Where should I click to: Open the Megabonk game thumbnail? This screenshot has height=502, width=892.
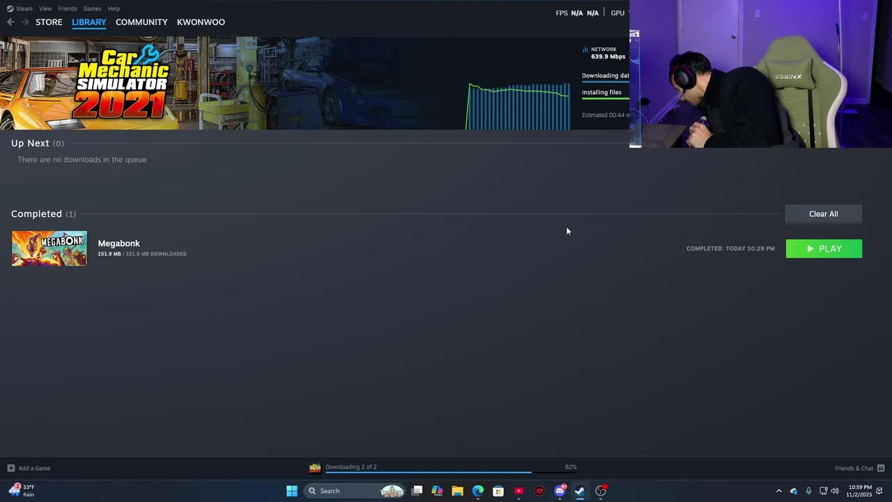point(49,248)
